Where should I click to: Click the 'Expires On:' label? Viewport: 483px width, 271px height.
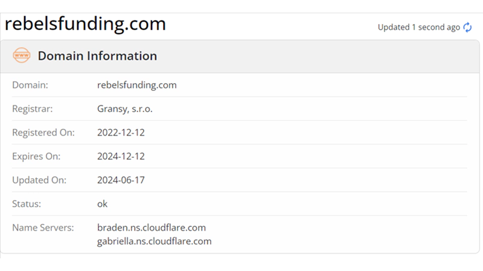36,157
